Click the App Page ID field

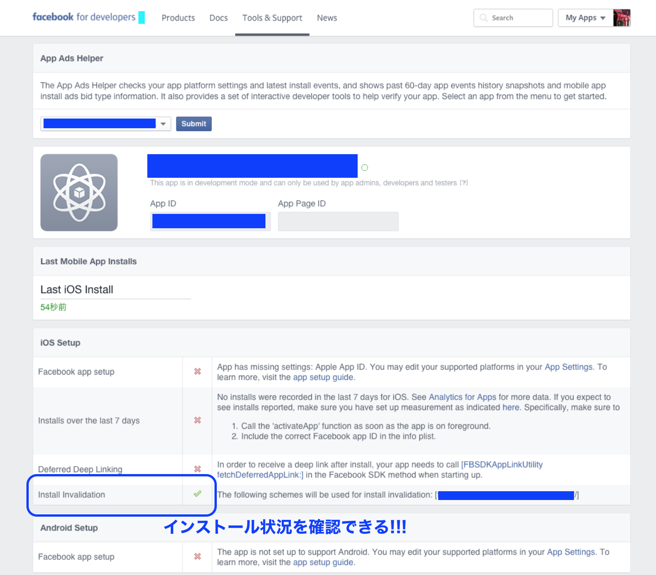coord(338,221)
